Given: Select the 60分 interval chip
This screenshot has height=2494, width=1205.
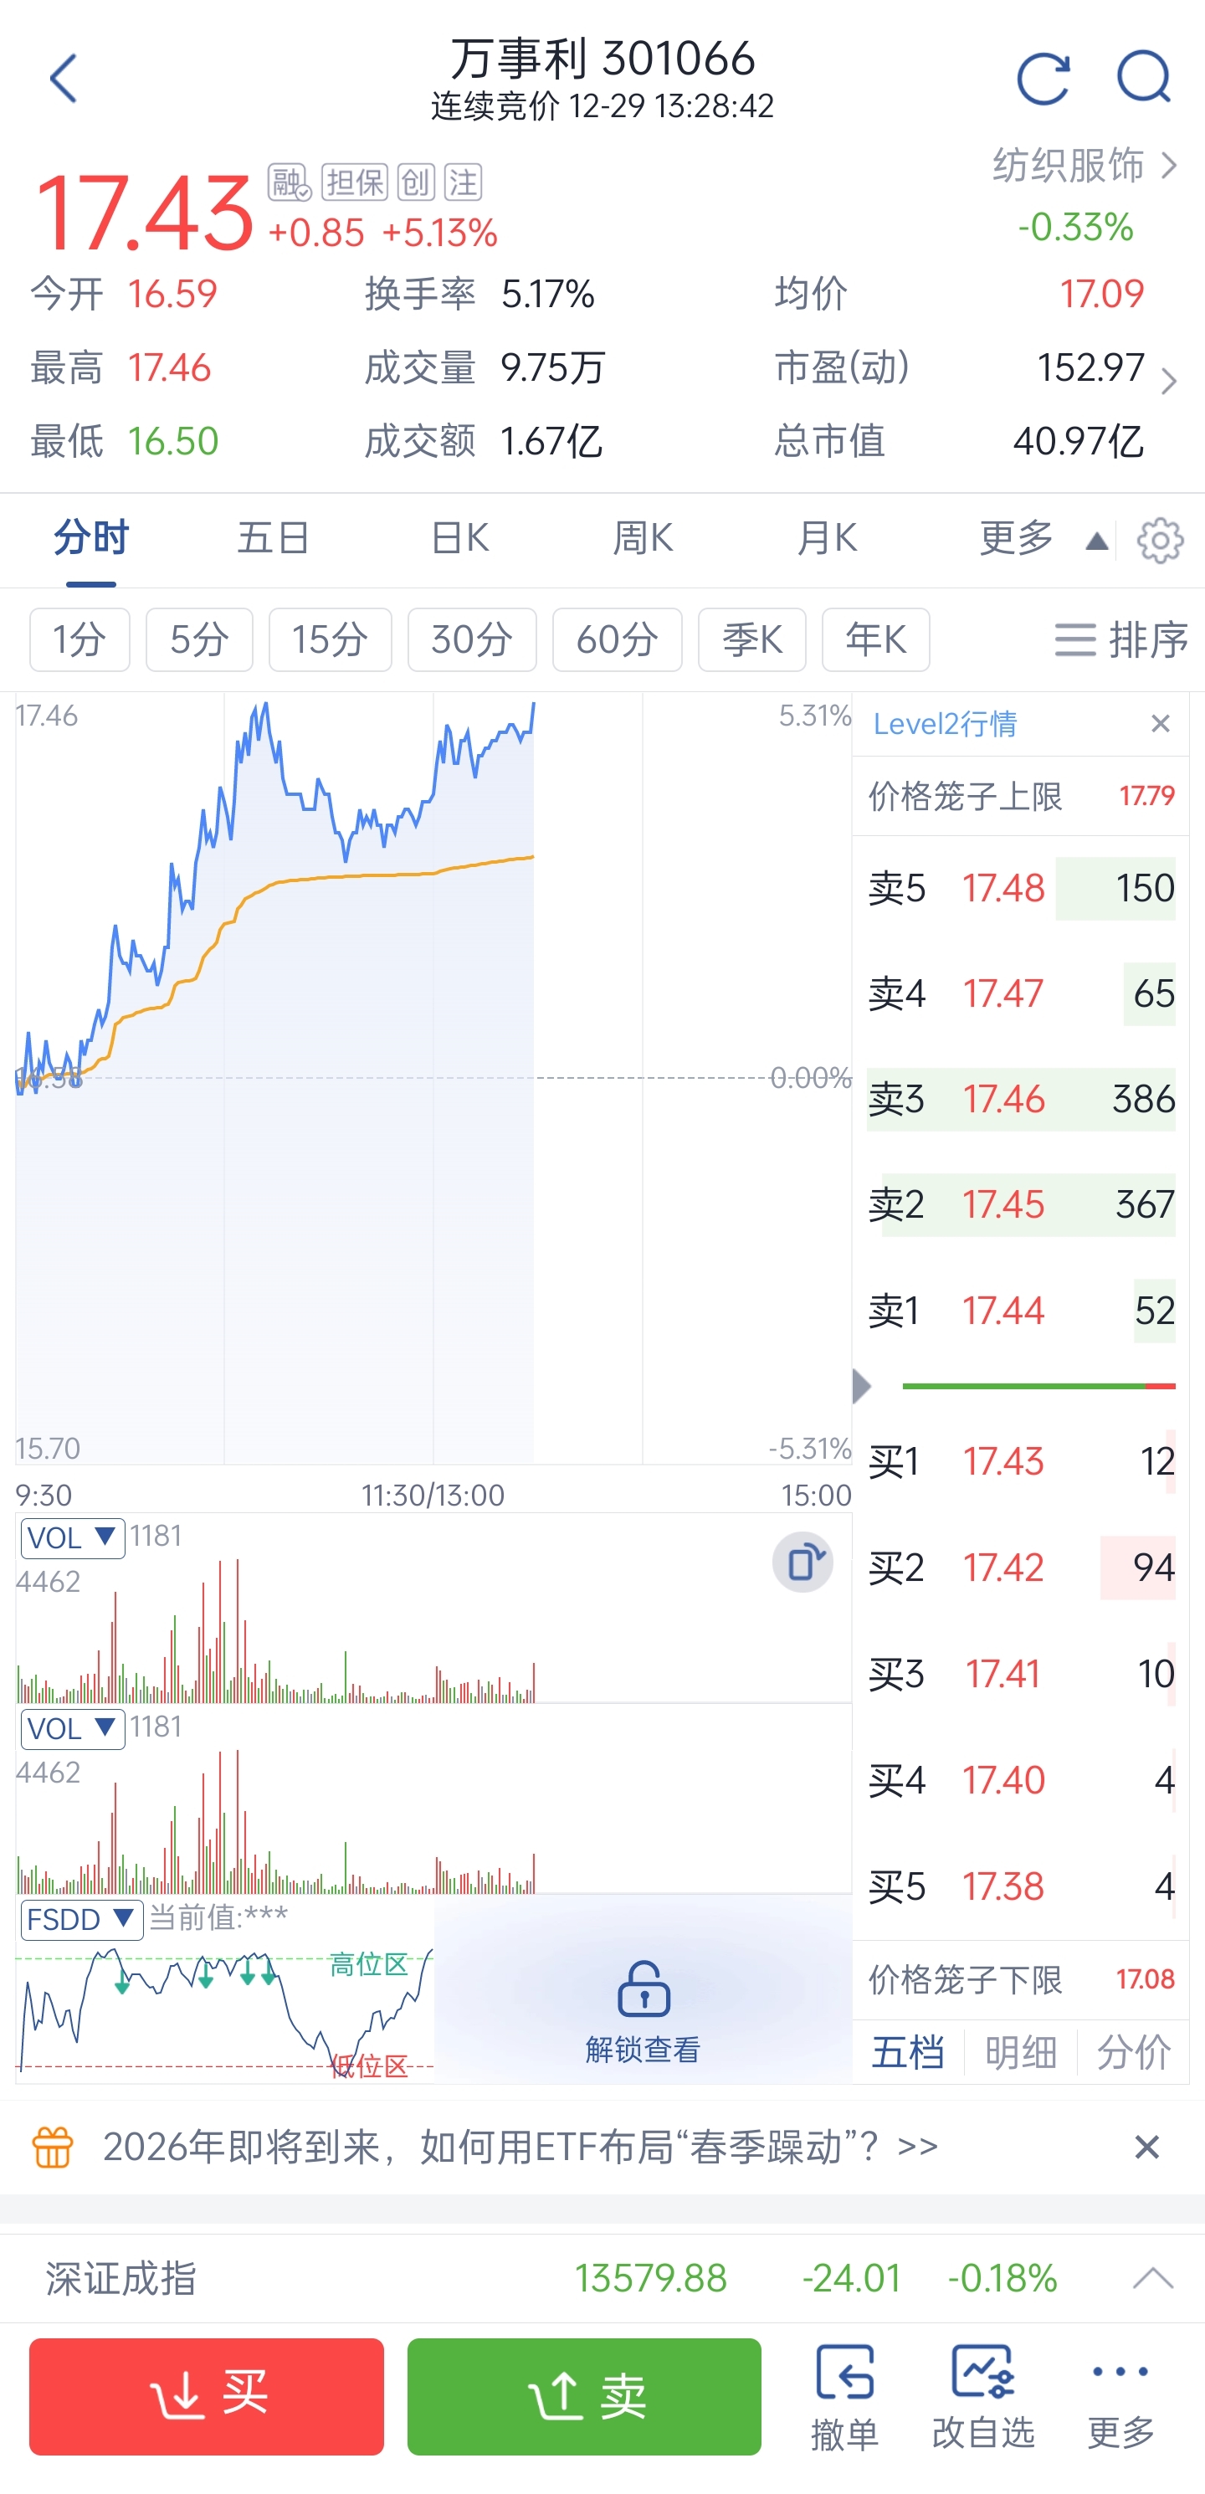Looking at the screenshot, I should pyautogui.click(x=617, y=640).
